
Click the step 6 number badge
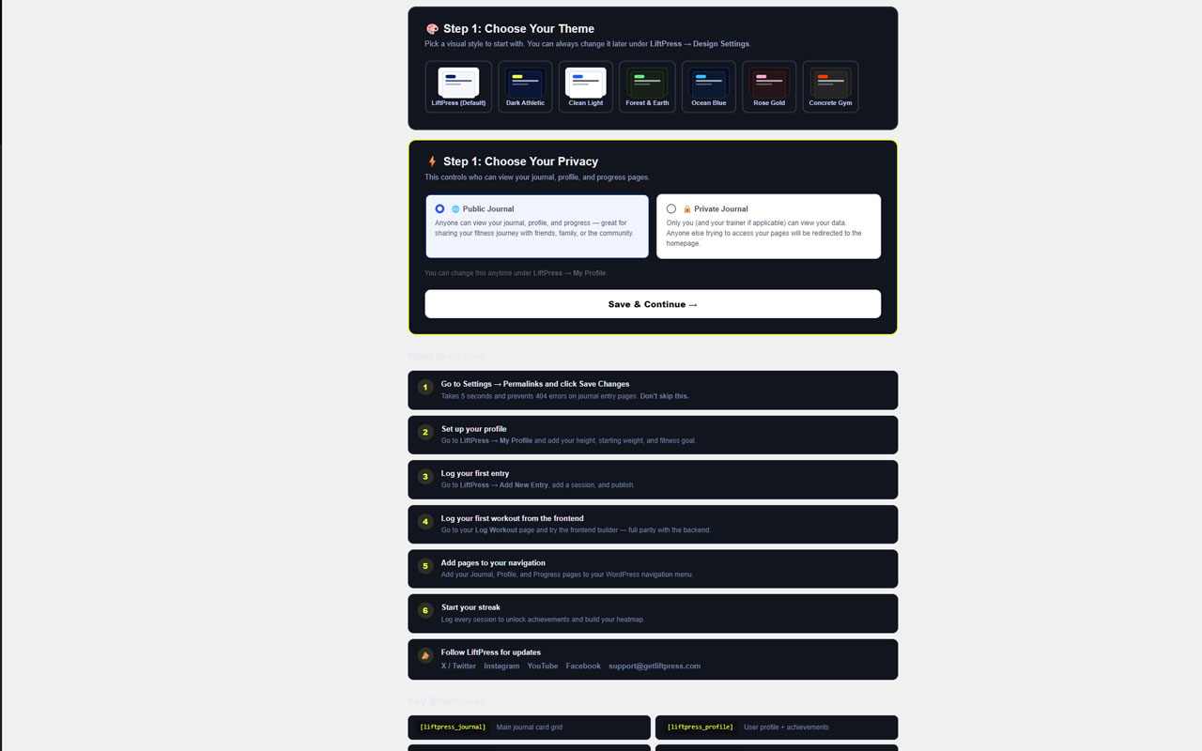pyautogui.click(x=425, y=610)
